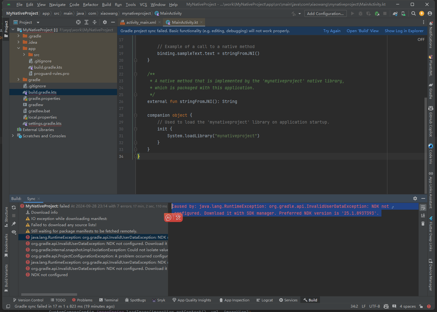Image resolution: width=437 pixels, height=312 pixels.
Task: Open the Terminal tool tab
Action: [x=109, y=300]
